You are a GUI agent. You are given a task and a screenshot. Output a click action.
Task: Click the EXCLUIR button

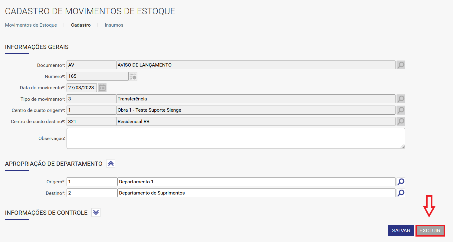point(430,231)
